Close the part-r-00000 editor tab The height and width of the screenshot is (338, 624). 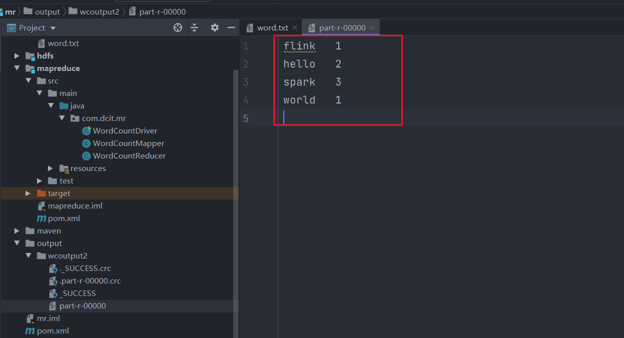pyautogui.click(x=372, y=28)
